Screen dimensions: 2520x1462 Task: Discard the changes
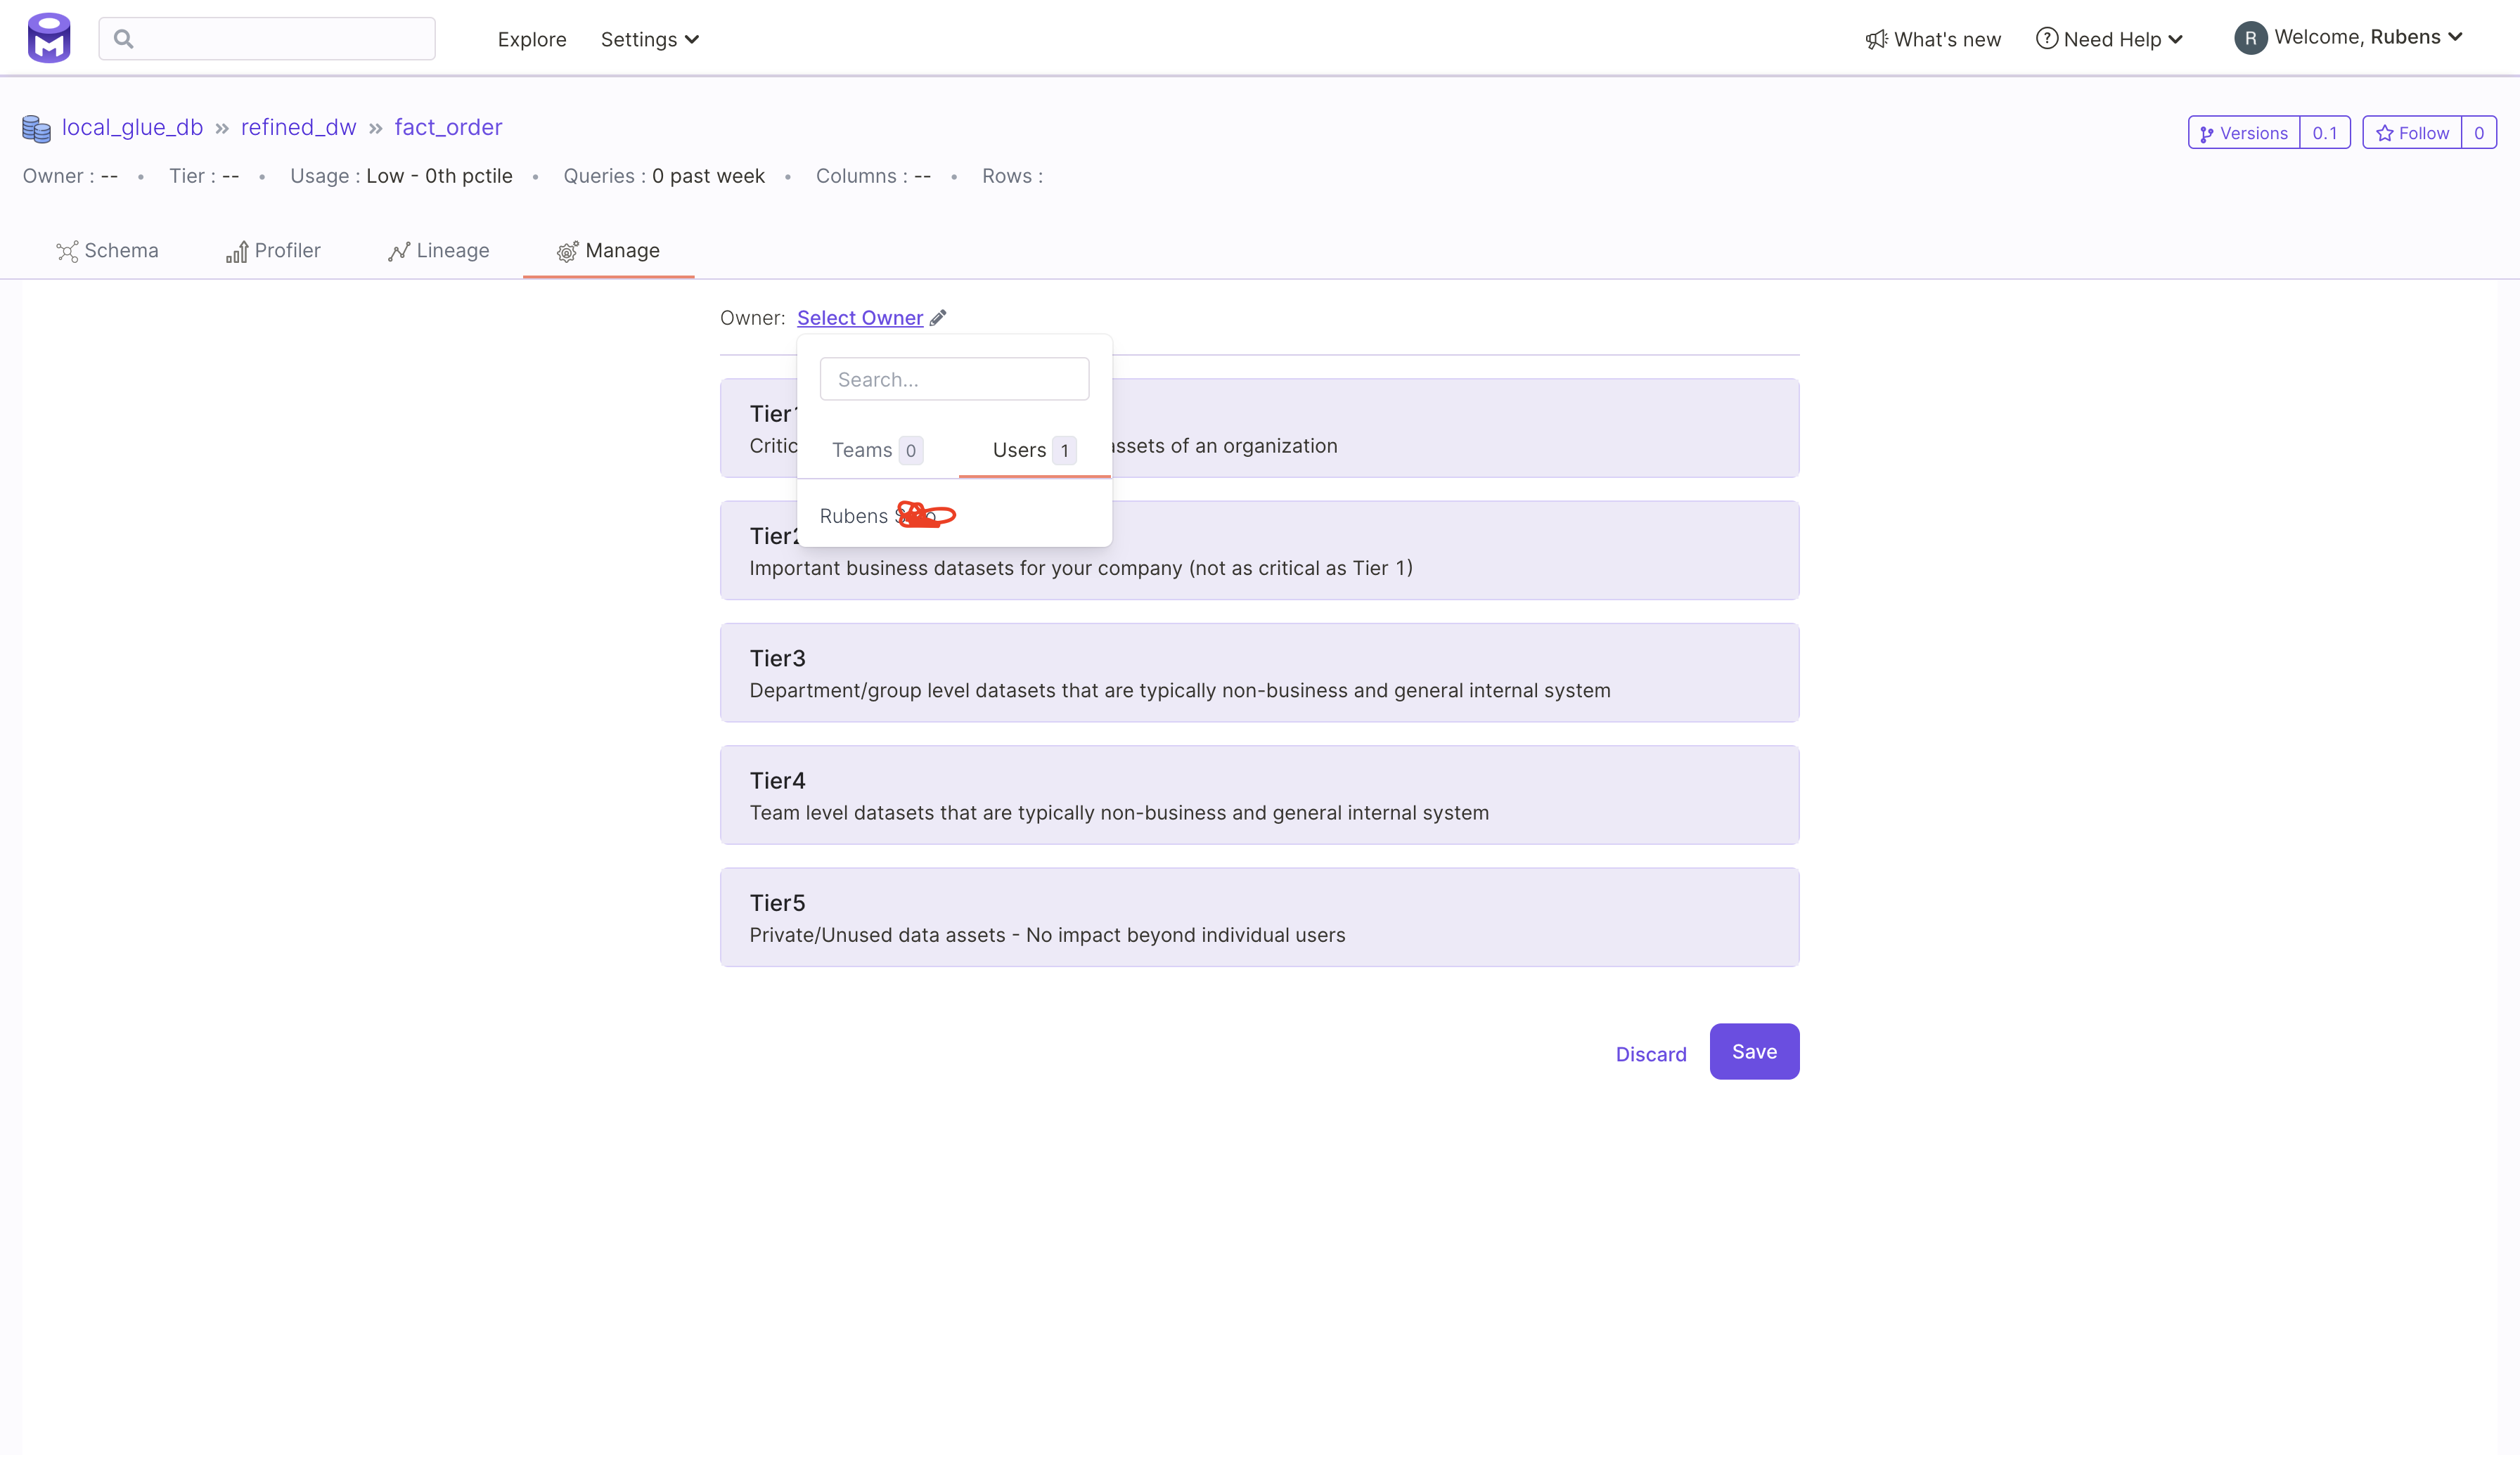pyautogui.click(x=1651, y=1054)
